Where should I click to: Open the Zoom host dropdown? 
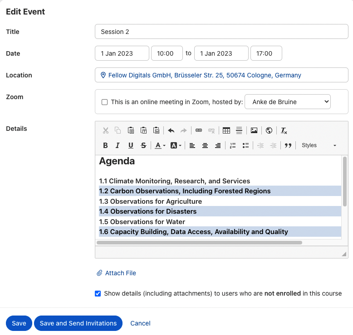288,102
